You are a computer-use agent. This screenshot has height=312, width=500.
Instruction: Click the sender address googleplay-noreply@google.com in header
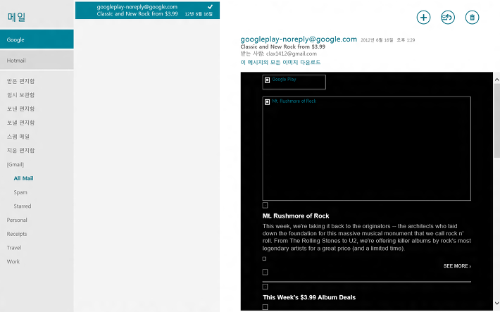pos(299,39)
